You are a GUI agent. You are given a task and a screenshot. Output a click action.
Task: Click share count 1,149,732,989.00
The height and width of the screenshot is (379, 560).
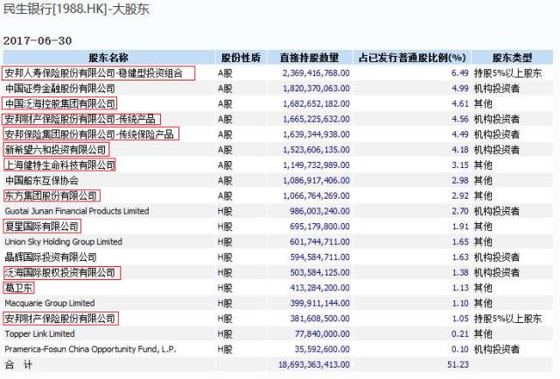316,165
